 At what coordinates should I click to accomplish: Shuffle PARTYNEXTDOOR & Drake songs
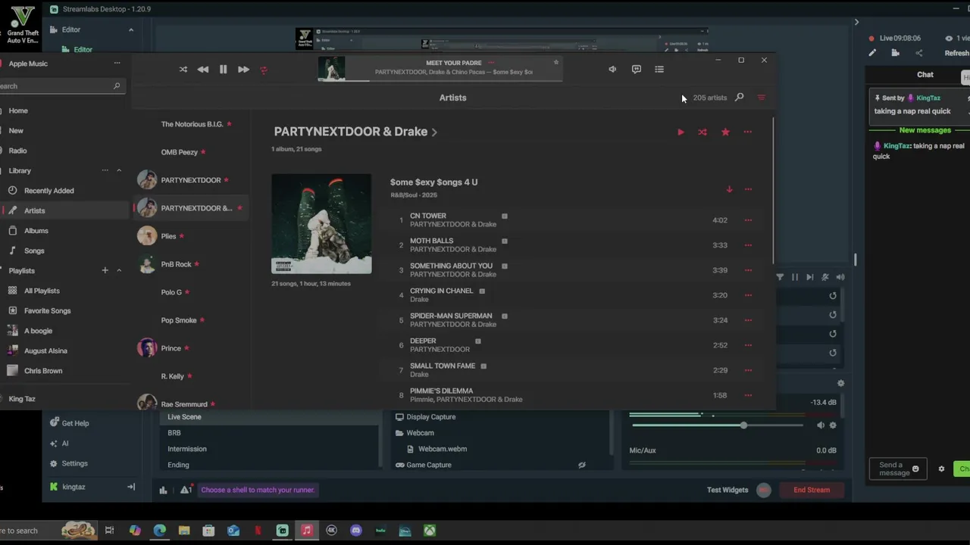coord(702,132)
